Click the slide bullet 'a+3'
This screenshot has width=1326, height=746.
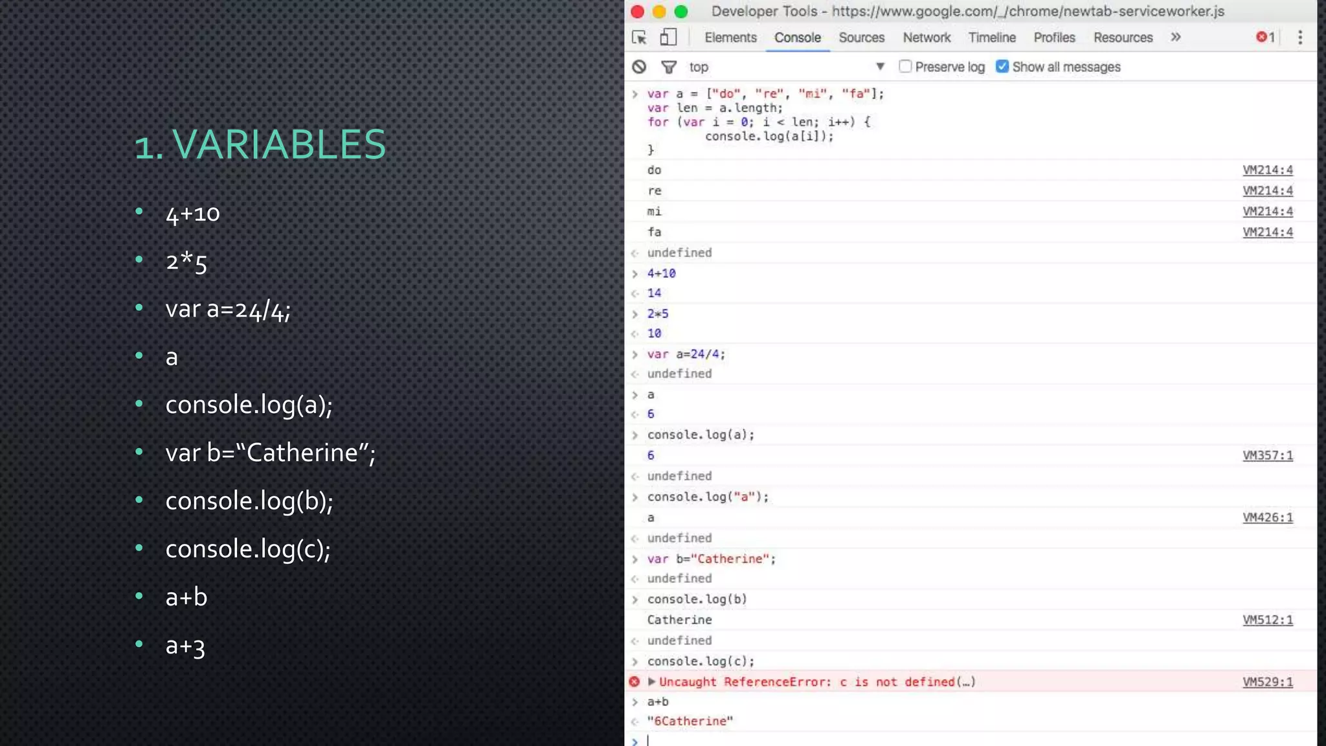pos(185,645)
